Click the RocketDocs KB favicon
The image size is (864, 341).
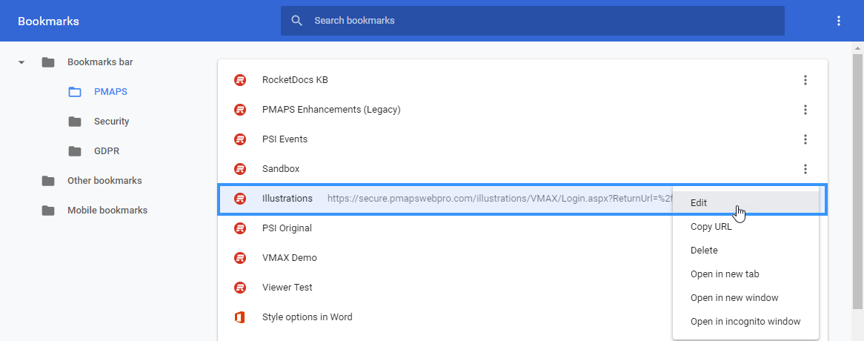pyautogui.click(x=239, y=80)
